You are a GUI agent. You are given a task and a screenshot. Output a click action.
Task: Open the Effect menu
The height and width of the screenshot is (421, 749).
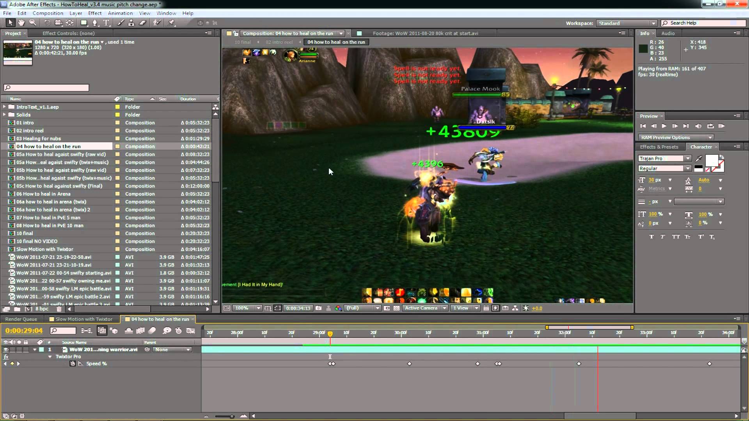point(95,13)
